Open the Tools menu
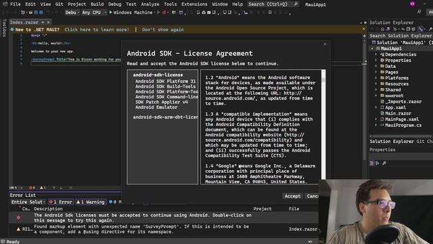433x244 pixels. 170,4
